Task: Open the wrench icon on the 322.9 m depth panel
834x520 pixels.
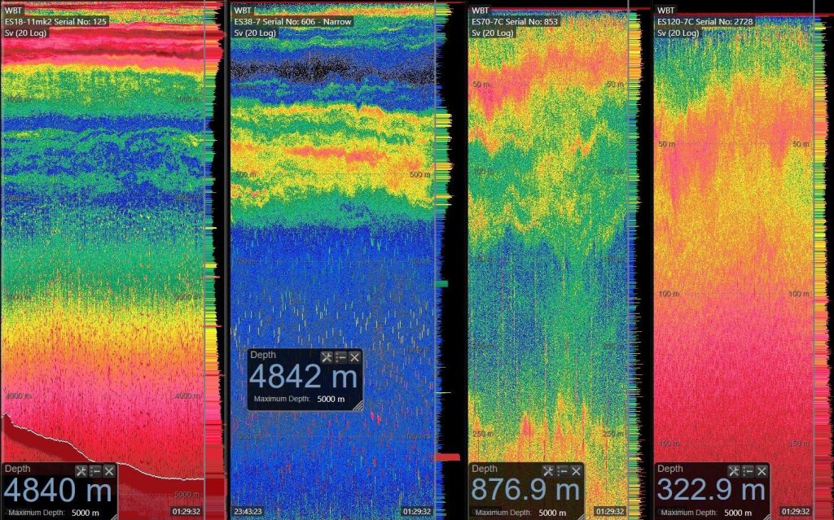Action: point(734,471)
